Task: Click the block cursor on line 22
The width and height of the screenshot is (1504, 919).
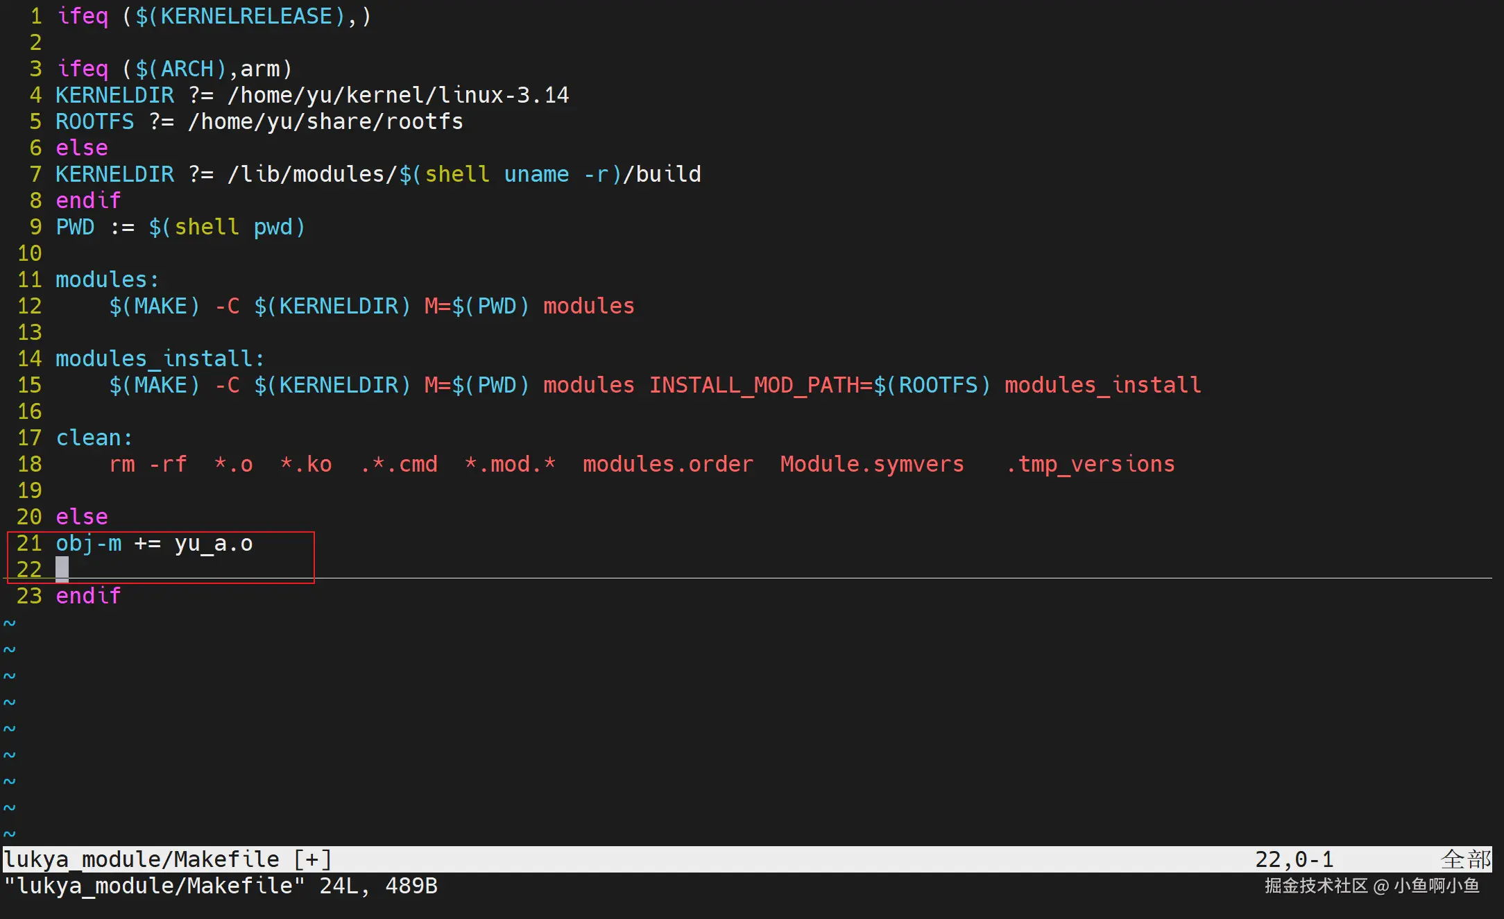Action: [x=62, y=569]
